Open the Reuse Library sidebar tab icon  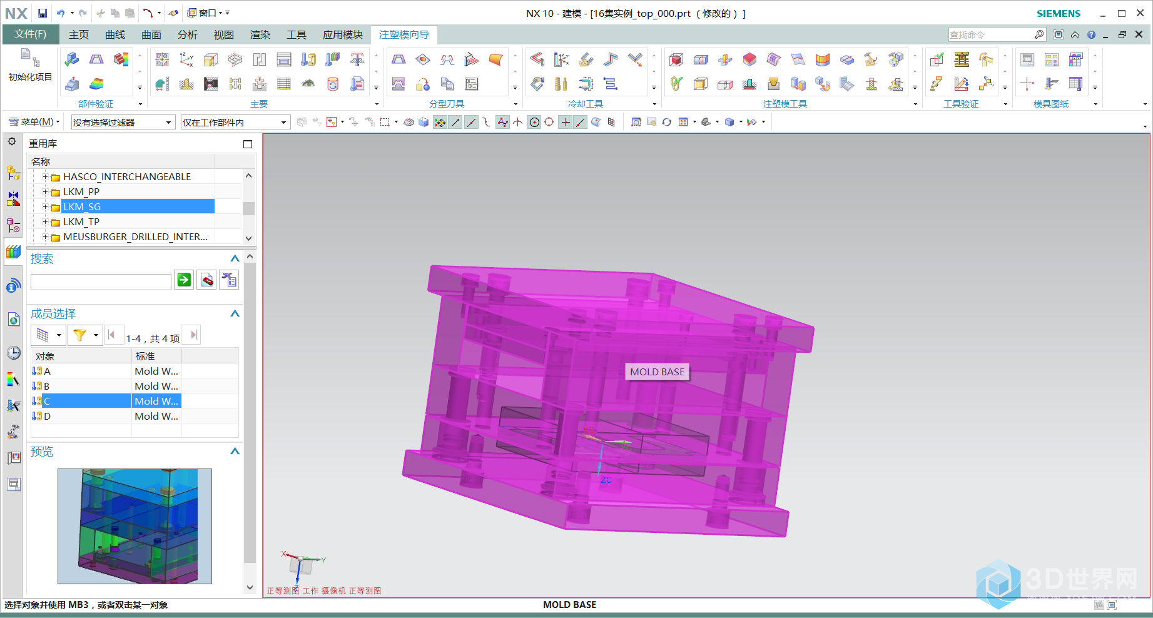tap(13, 251)
